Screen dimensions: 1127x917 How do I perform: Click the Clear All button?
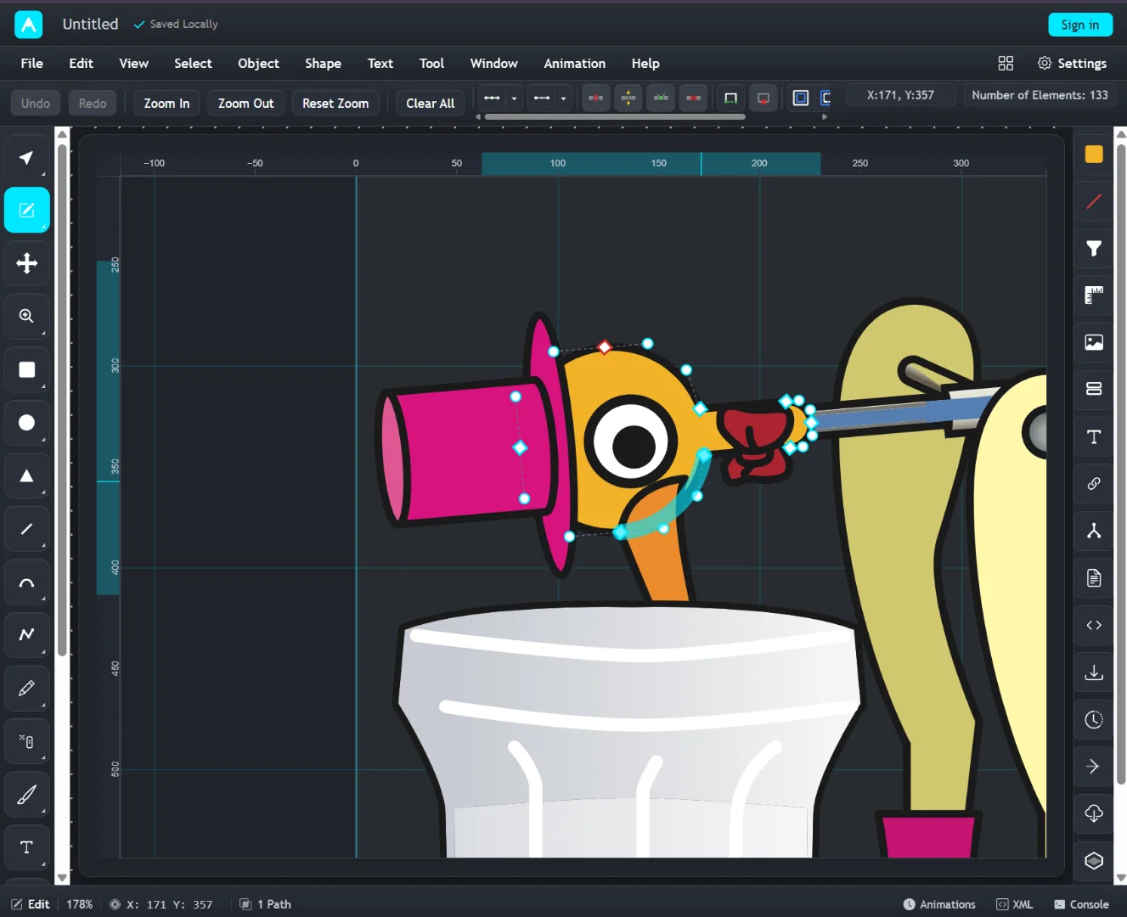(x=430, y=103)
